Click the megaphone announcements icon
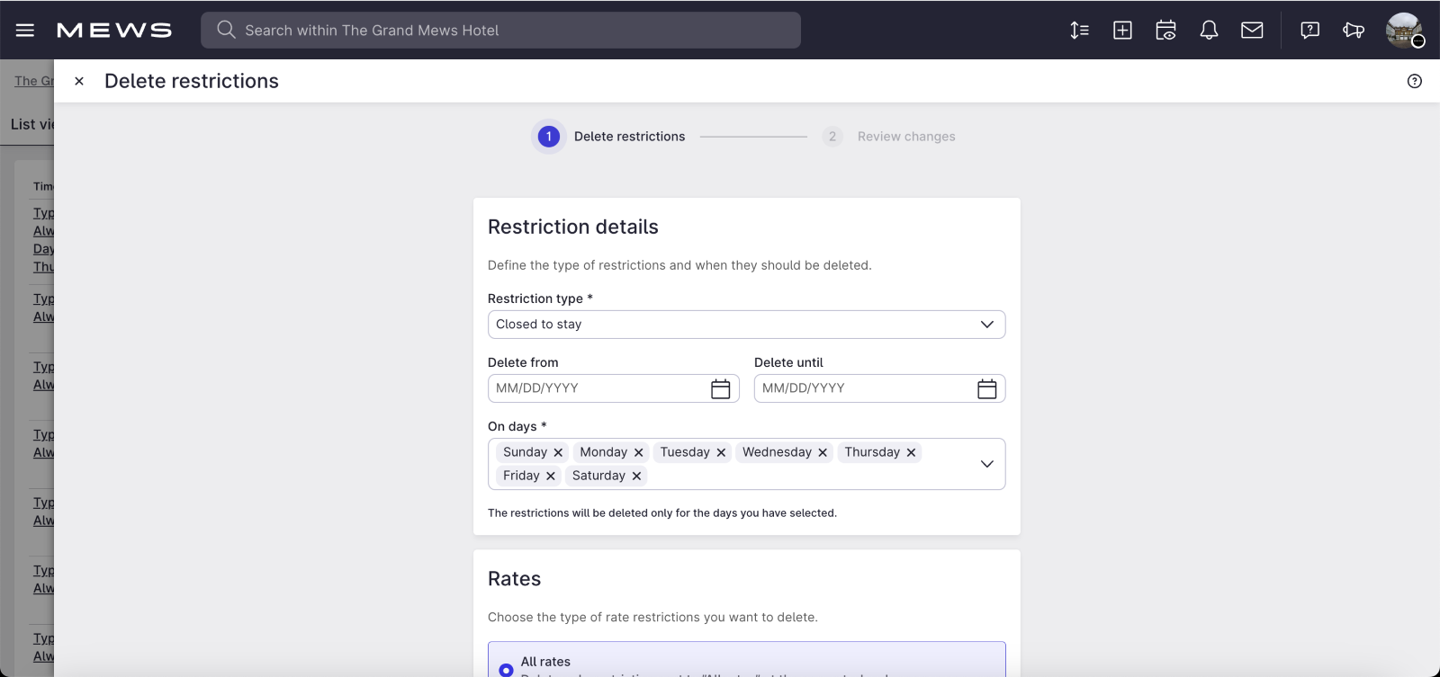The image size is (1440, 677). pos(1353,31)
